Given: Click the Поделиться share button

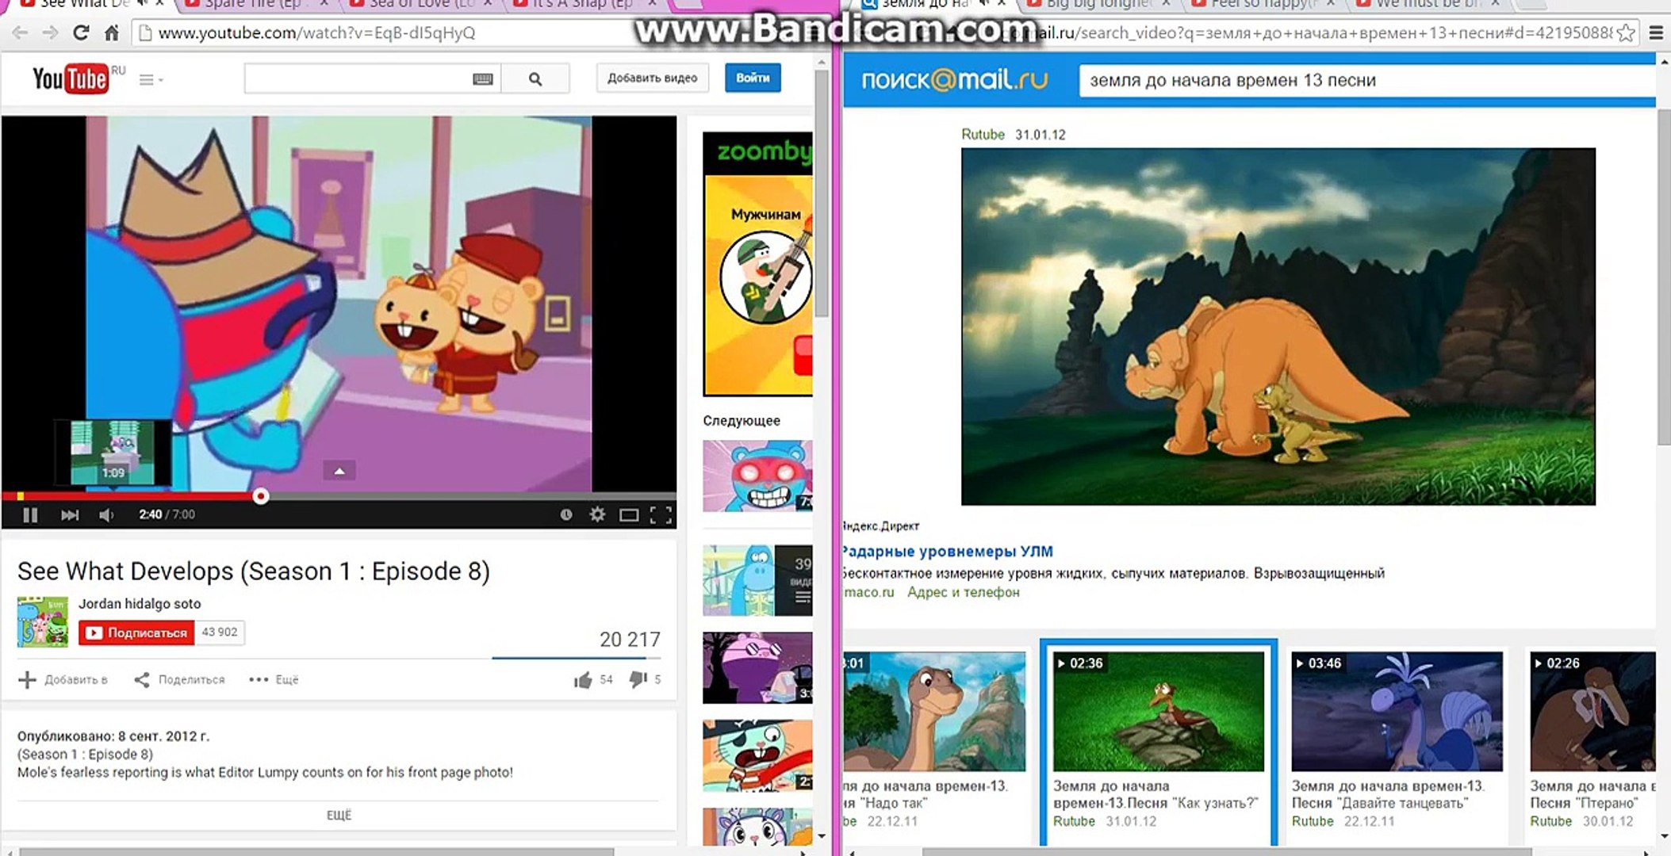Looking at the screenshot, I should click(179, 680).
